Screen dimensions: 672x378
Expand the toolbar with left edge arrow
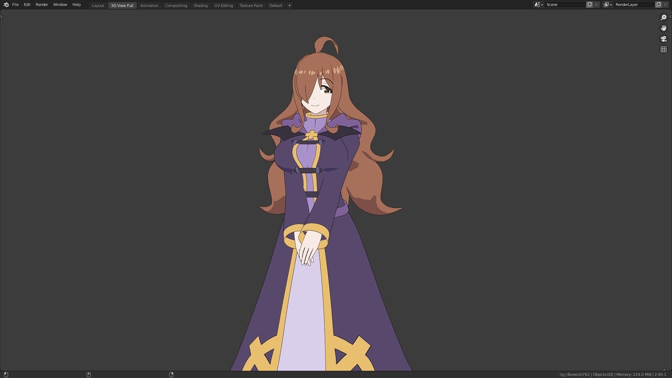click(1, 16)
